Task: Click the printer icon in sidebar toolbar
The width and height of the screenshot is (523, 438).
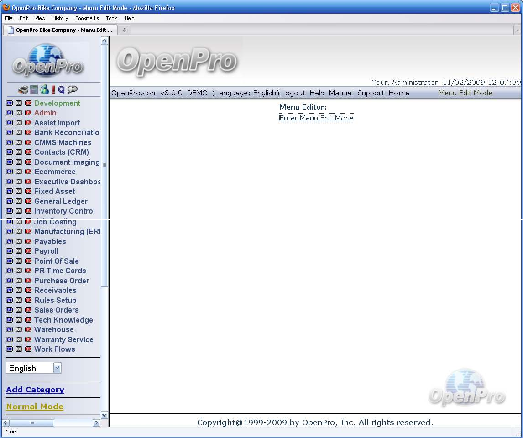Action: click(x=23, y=90)
